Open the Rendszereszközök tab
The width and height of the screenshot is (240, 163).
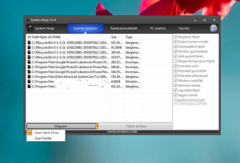(124, 28)
